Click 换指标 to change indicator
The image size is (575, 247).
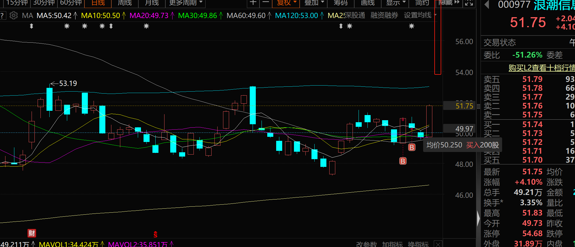coord(418,244)
